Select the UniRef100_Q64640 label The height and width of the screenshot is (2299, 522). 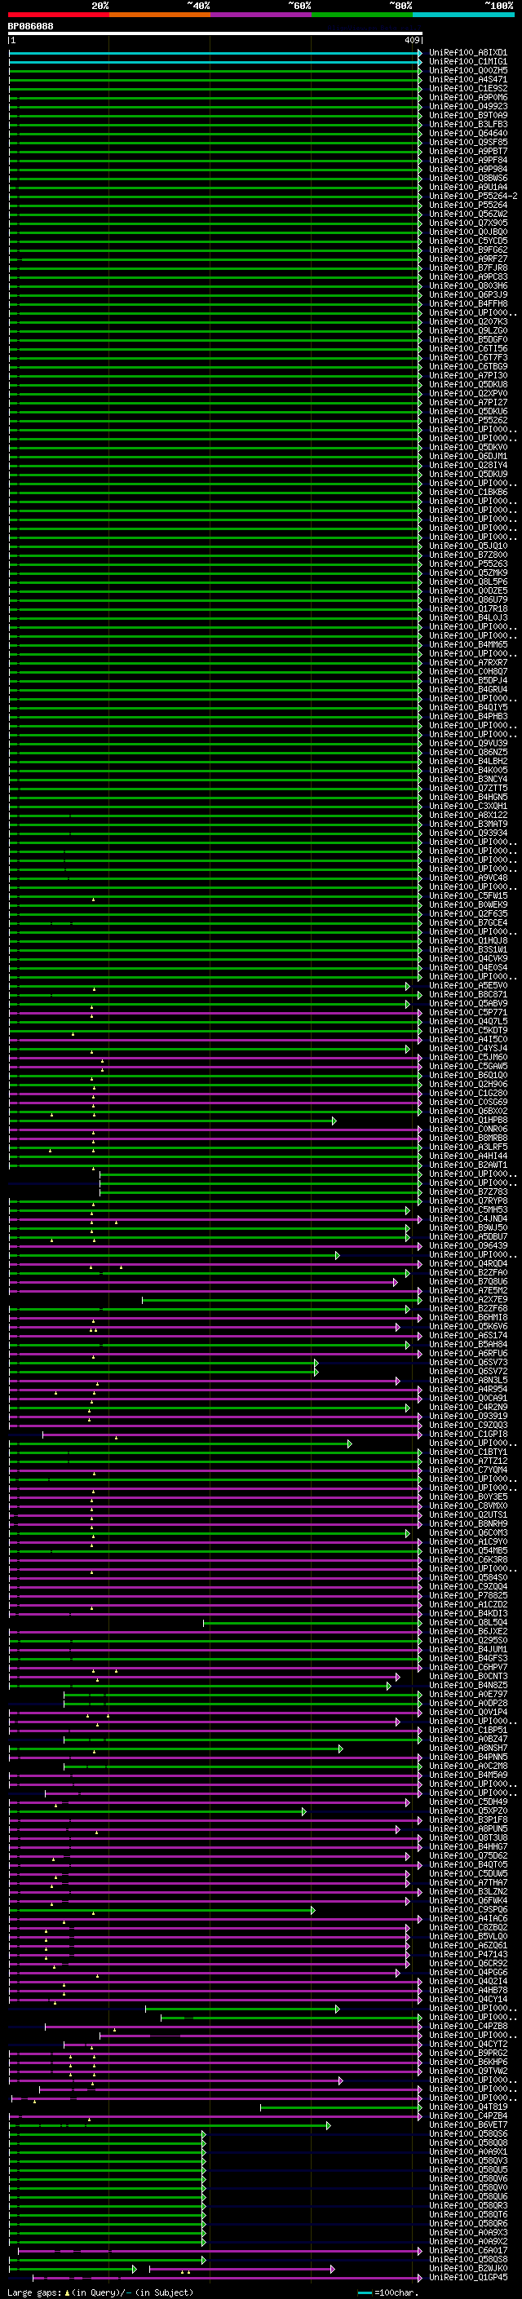click(468, 134)
